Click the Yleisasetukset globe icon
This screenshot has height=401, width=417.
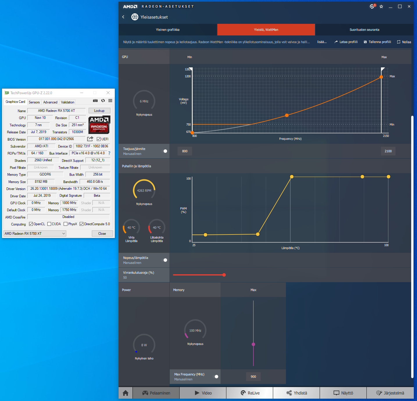click(135, 17)
